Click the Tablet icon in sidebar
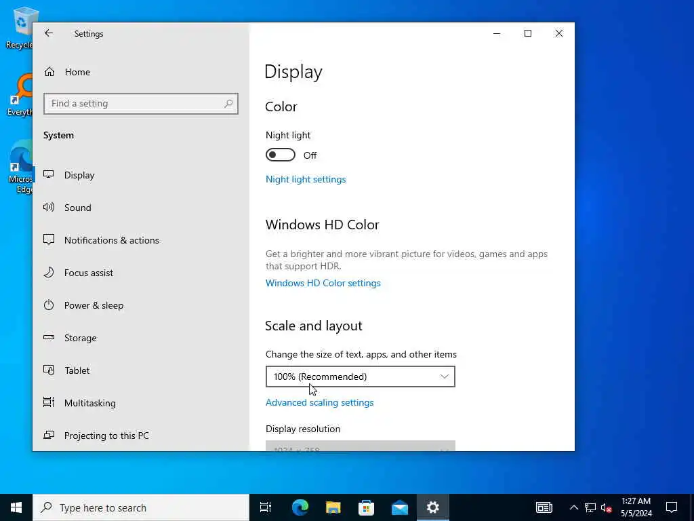Viewport: 694px width, 521px height. [49, 370]
